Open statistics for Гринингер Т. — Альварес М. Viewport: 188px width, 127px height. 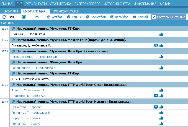pyautogui.click(x=161, y=113)
